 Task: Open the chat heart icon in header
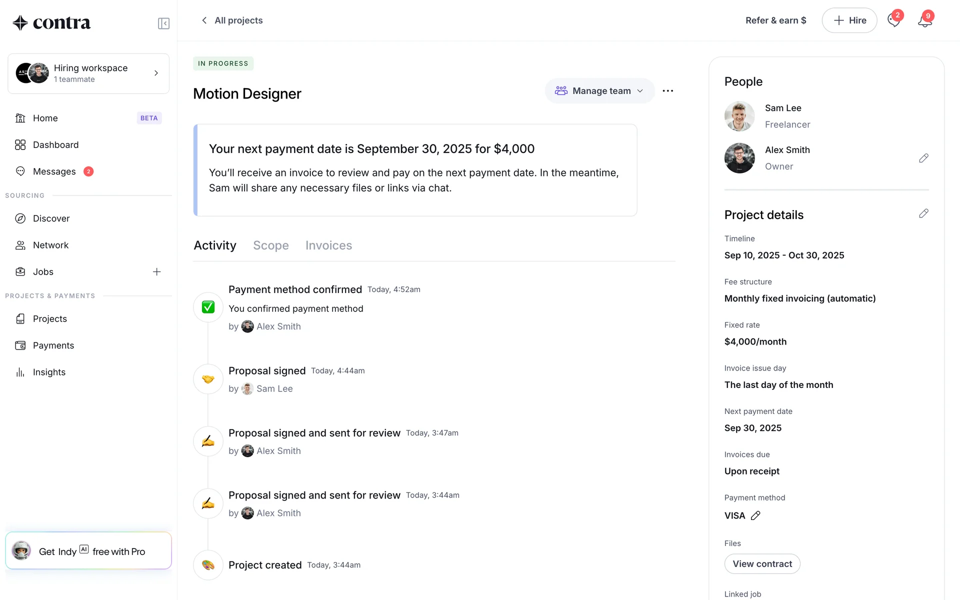pos(893,21)
